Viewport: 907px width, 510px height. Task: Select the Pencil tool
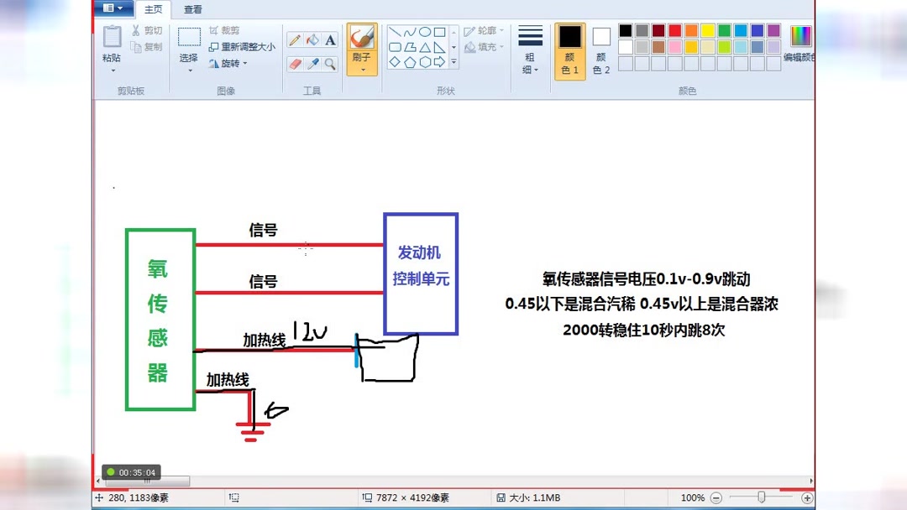(x=295, y=39)
